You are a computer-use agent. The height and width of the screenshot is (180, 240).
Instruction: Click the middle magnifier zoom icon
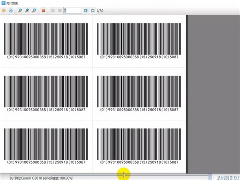27,11
